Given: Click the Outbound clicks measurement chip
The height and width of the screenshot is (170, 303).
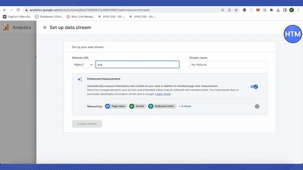Looking at the screenshot, I should pos(162,106).
